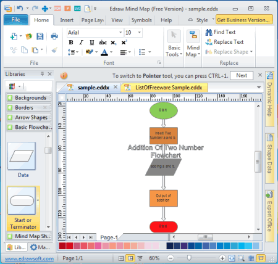Open www.edrawsoft.com link

[29, 258]
